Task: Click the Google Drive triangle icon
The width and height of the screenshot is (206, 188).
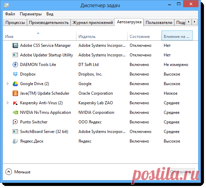Action: (15, 84)
